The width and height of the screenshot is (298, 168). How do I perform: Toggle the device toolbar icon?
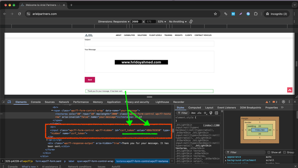coord(9,102)
